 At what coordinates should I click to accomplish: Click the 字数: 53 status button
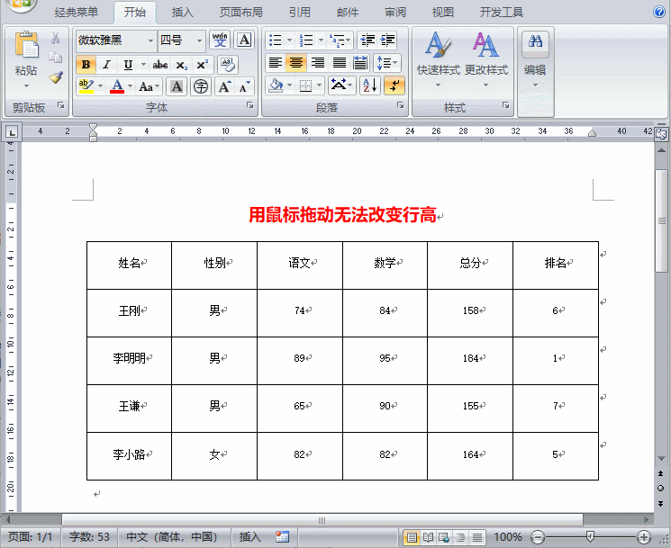[x=89, y=537]
